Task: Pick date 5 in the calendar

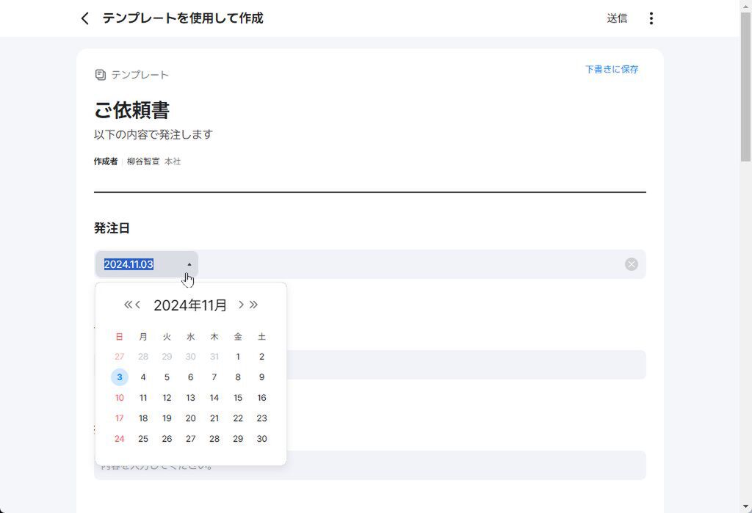Action: (167, 377)
